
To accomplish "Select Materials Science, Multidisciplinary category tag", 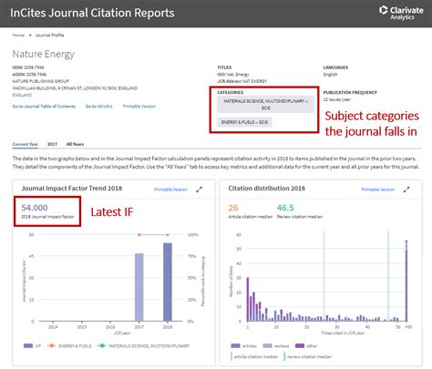I will (x=266, y=105).
